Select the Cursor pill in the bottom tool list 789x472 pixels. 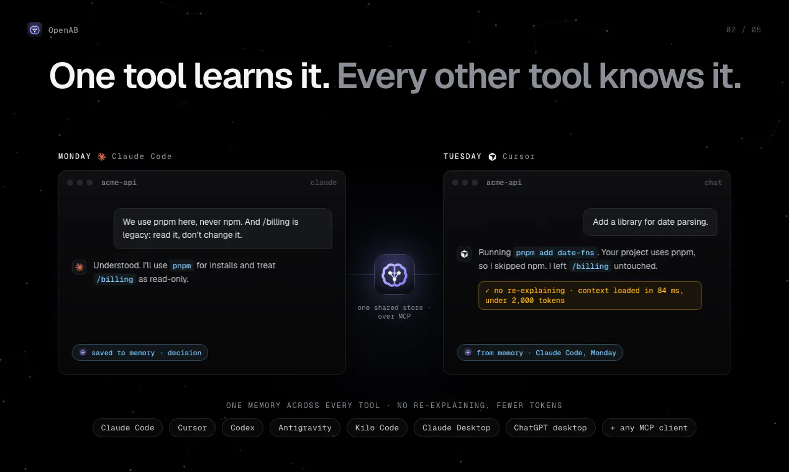[192, 427]
